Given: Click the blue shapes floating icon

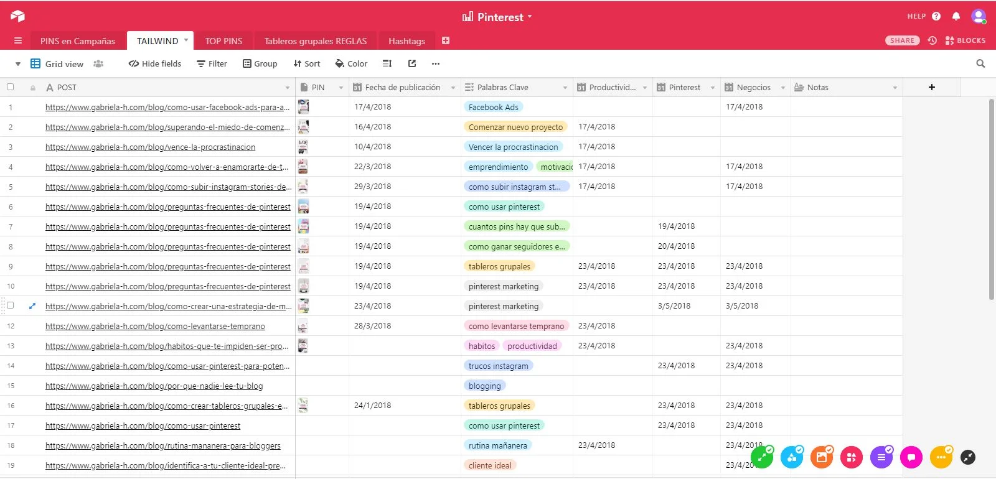Looking at the screenshot, I should [x=792, y=457].
